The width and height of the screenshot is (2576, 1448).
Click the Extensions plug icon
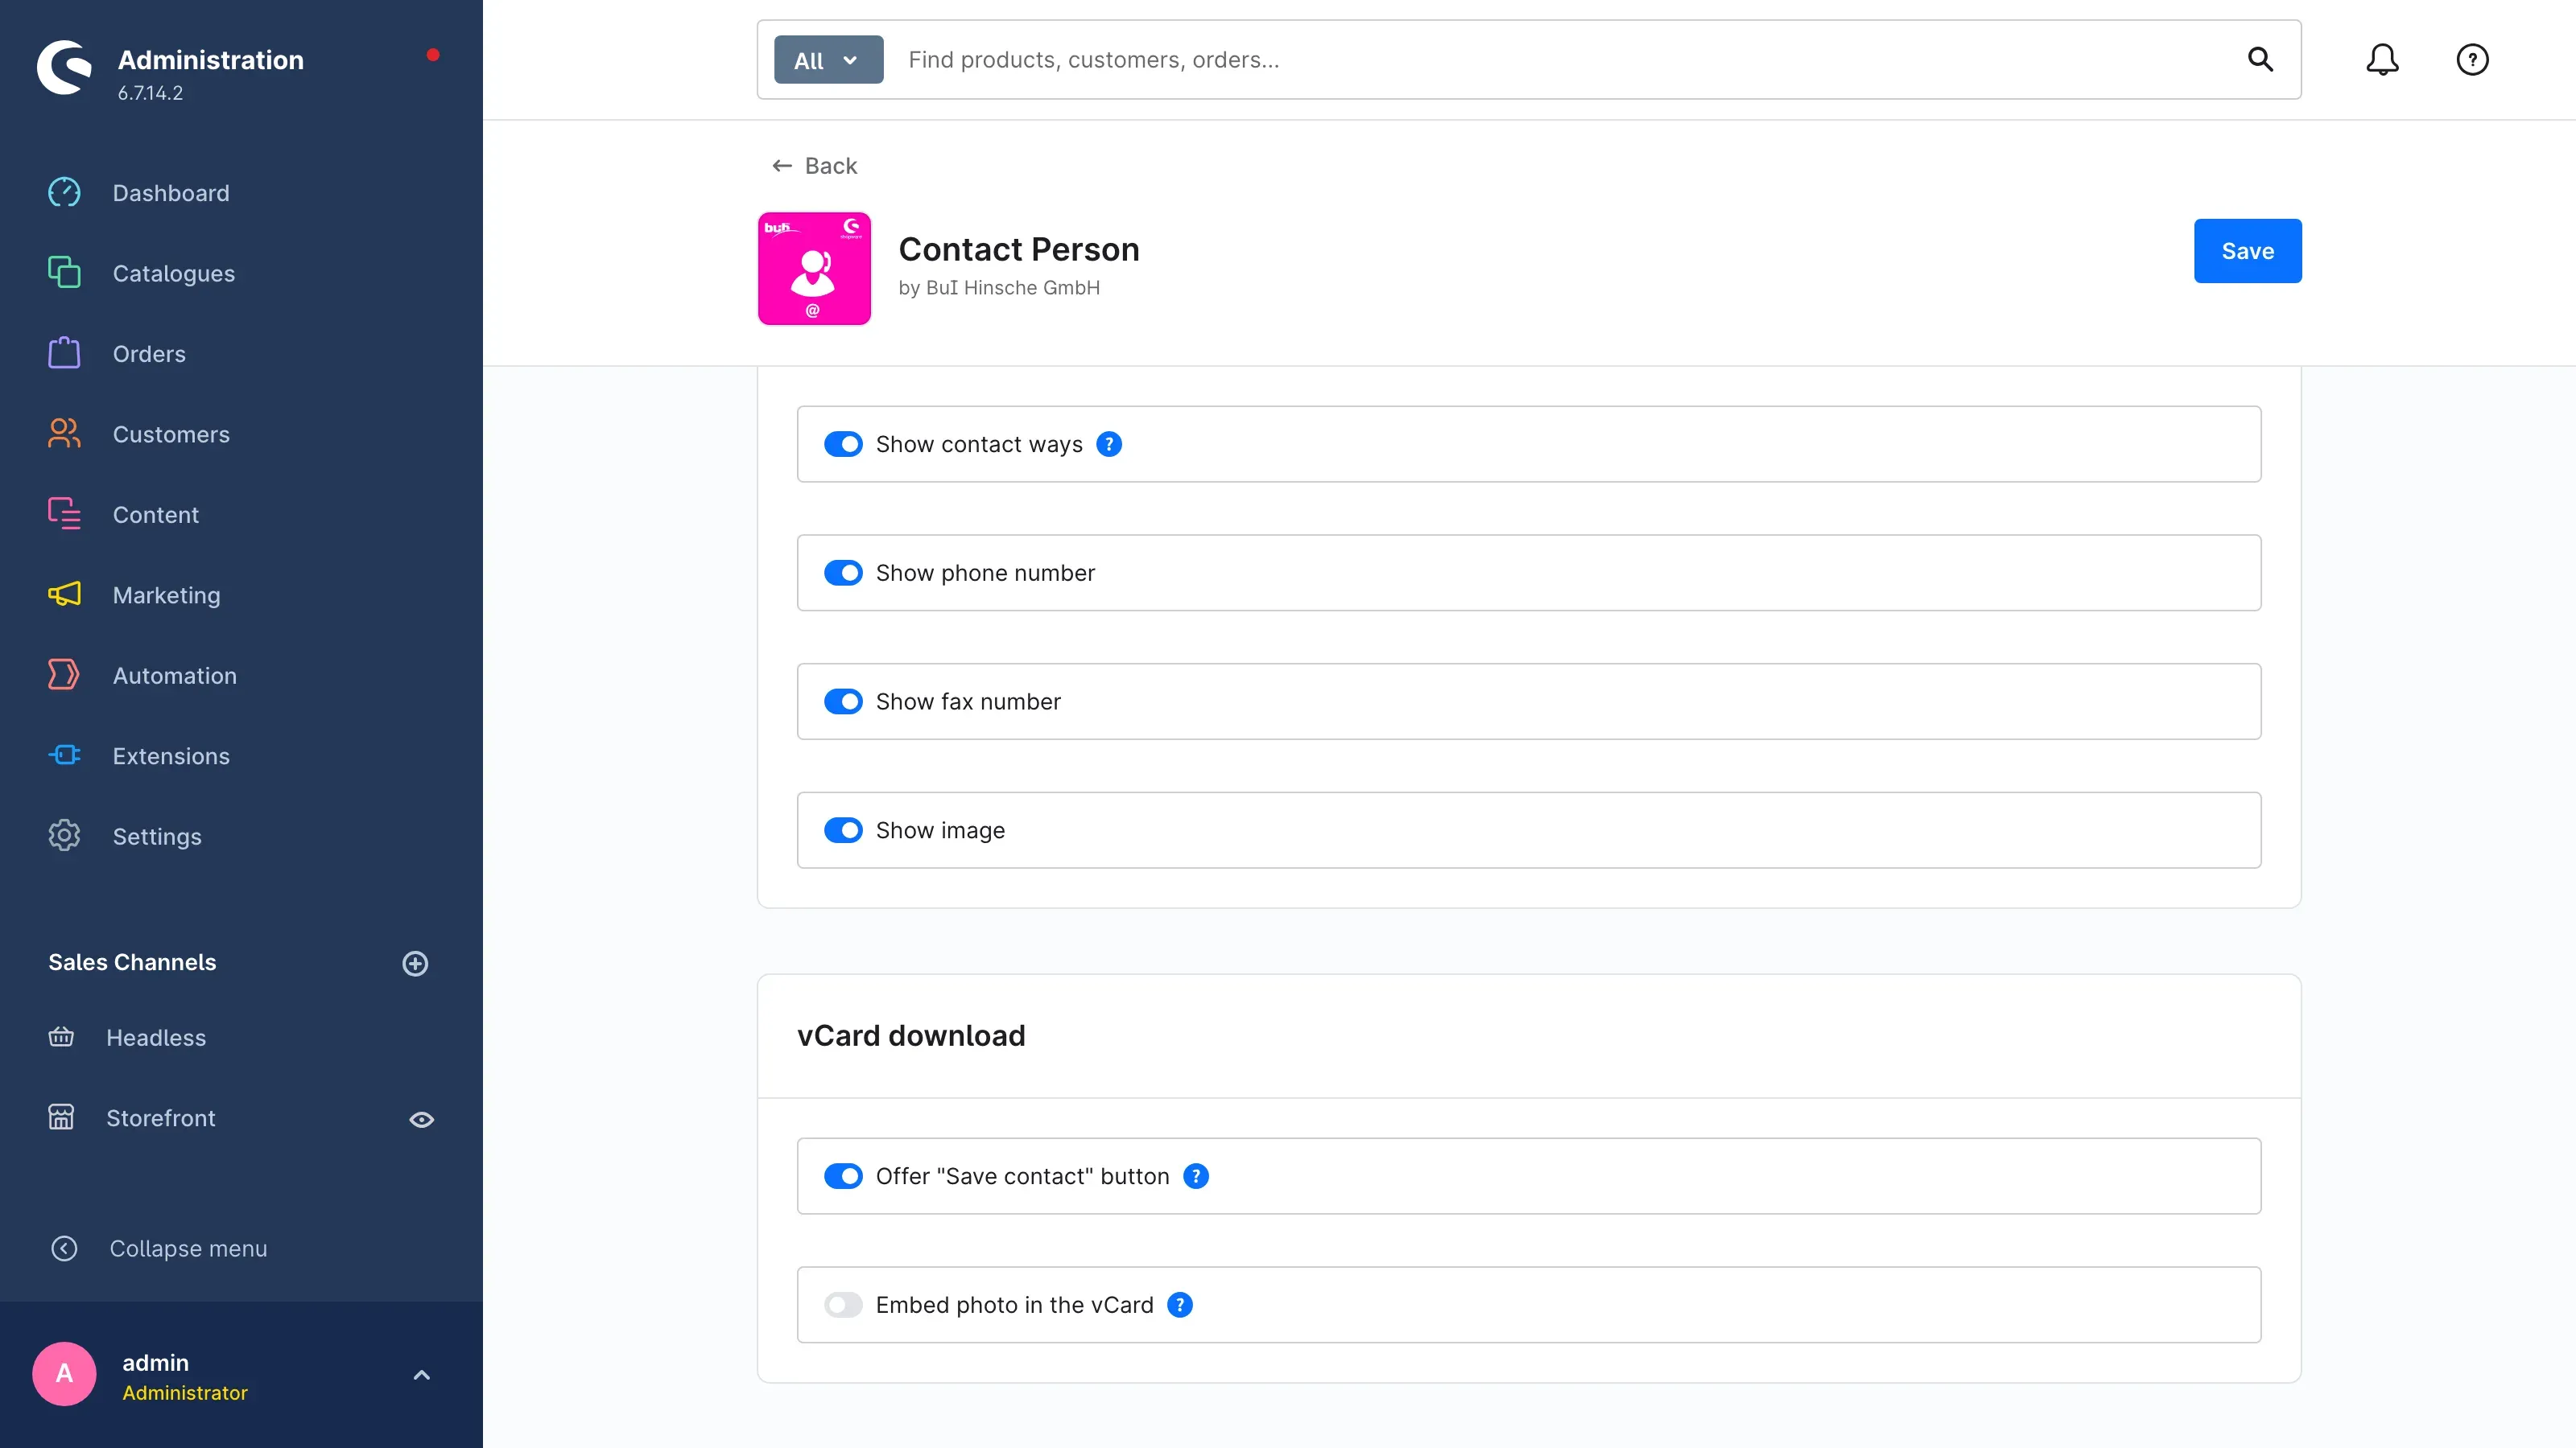tap(64, 755)
